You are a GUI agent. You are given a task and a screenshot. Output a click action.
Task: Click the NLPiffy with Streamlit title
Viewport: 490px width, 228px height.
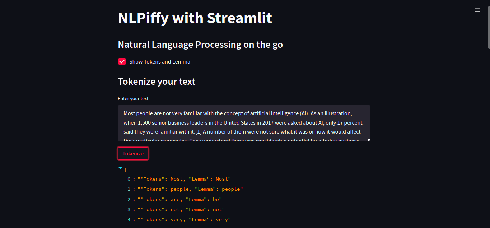[195, 18]
